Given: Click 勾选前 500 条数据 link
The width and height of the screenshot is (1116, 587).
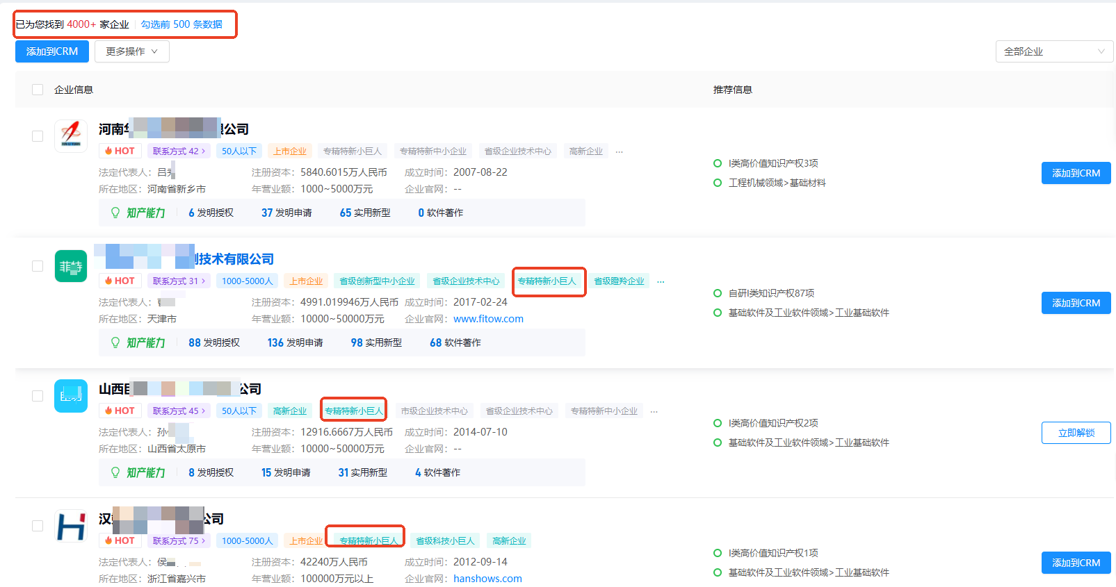Looking at the screenshot, I should point(181,24).
